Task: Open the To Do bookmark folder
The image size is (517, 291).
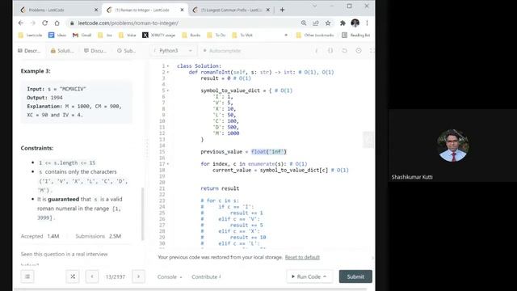Action: point(216,35)
